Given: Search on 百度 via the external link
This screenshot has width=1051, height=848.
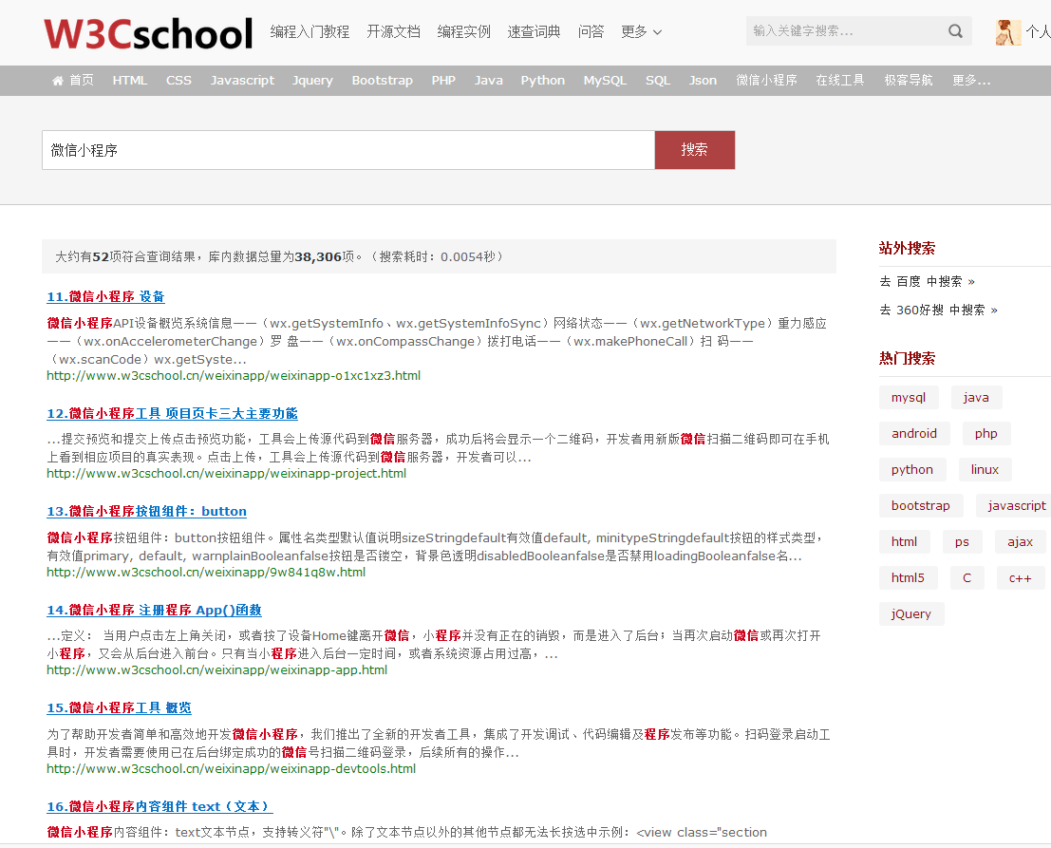Looking at the screenshot, I should pos(927,281).
